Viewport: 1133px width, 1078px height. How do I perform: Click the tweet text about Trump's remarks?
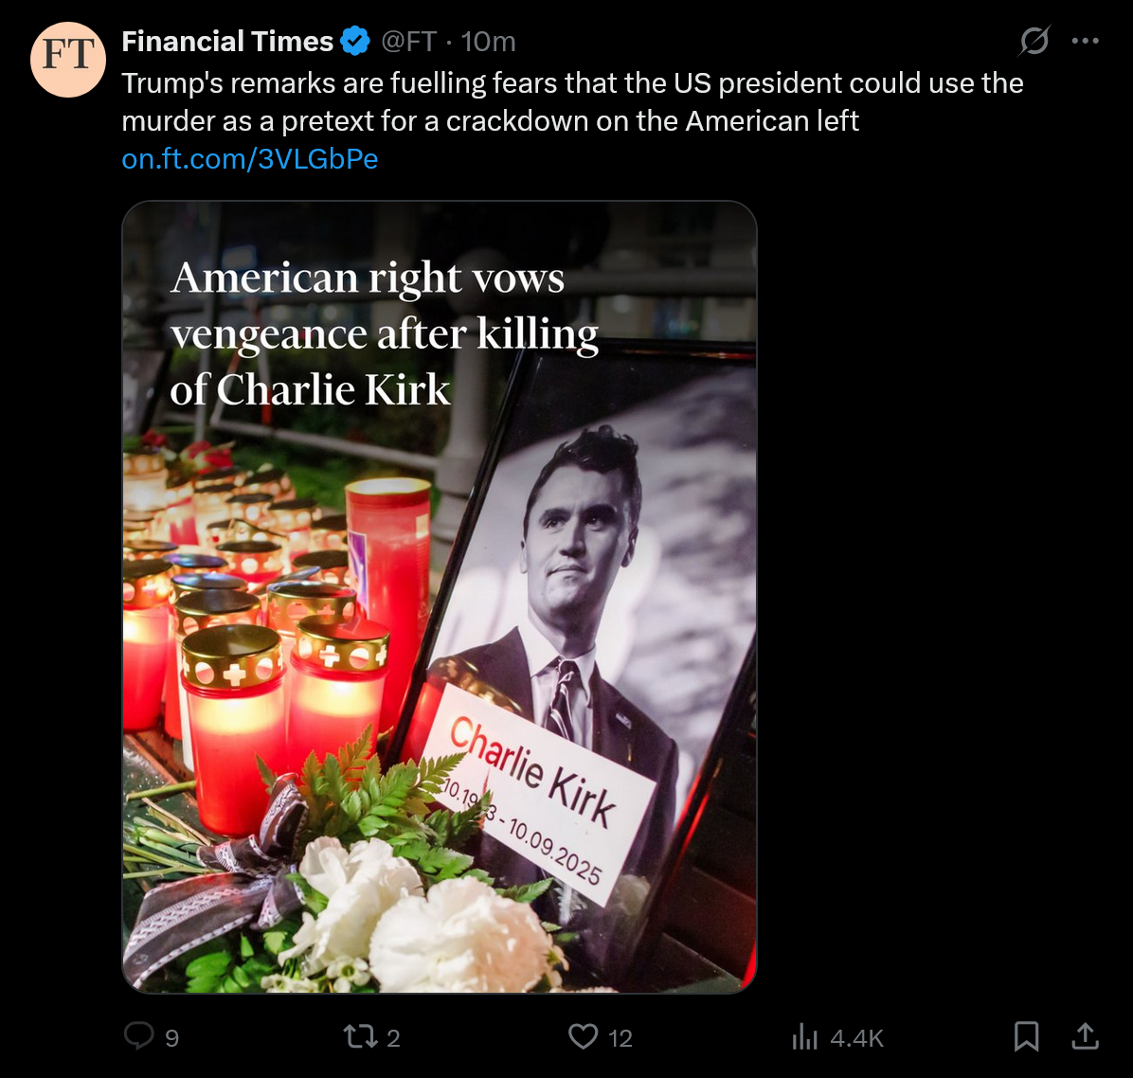point(572,101)
